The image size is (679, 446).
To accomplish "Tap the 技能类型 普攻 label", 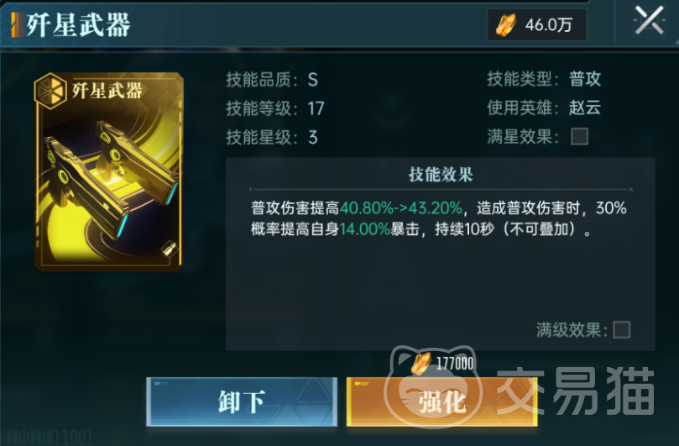I will pos(585,79).
